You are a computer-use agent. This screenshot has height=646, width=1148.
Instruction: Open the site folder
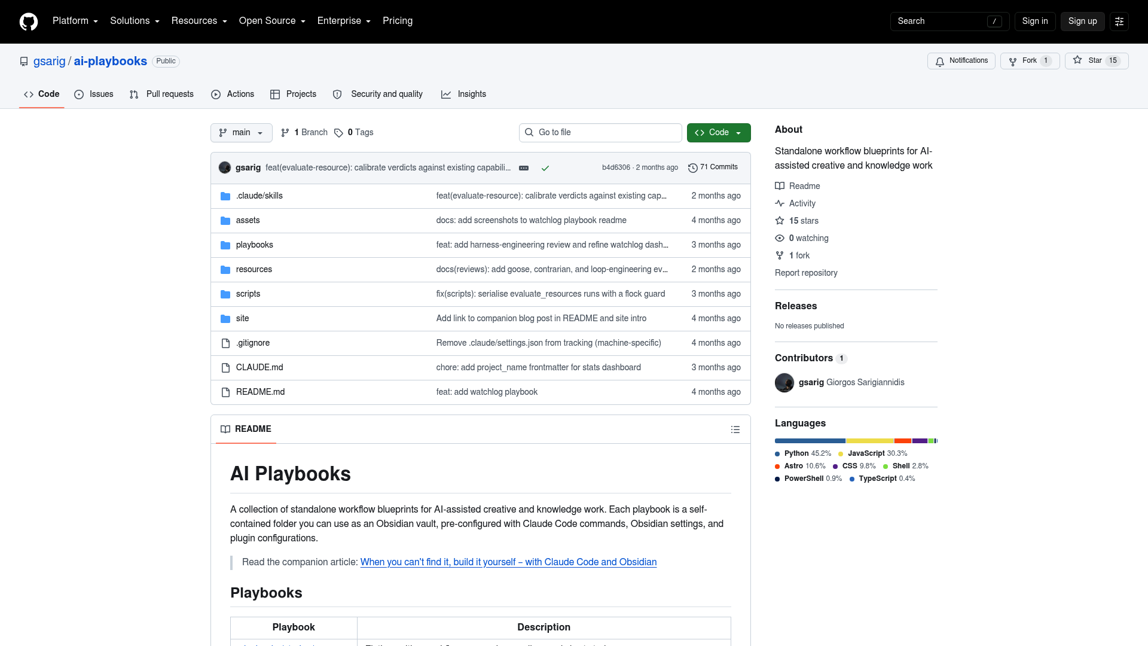[x=242, y=319]
